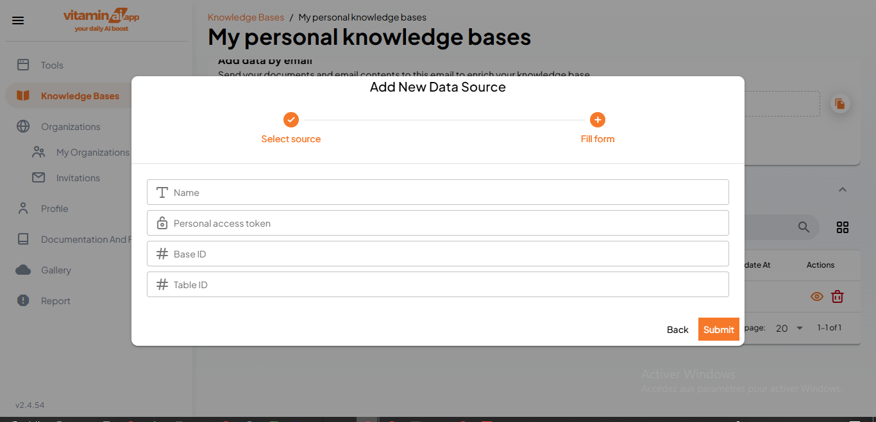876x422 pixels.
Task: Click the Documentation And FAQ book icon
Action: pos(23,239)
